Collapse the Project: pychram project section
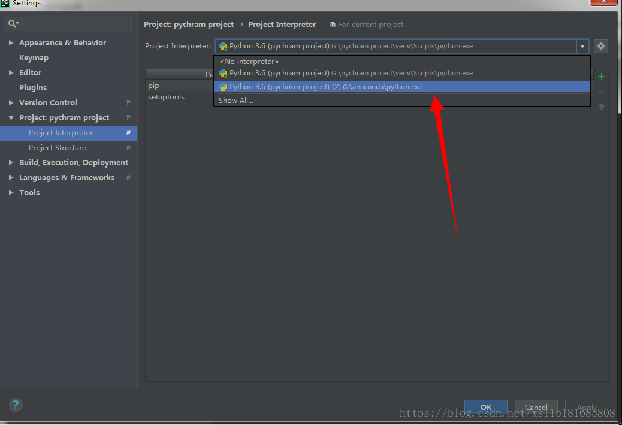Screen dimensions: 622x425 pyautogui.click(x=11, y=118)
